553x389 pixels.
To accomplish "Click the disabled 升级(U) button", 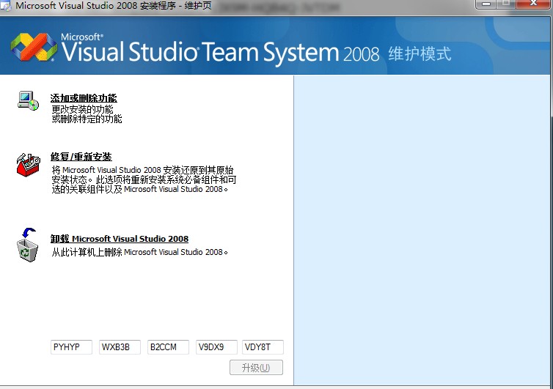I will 256,368.
